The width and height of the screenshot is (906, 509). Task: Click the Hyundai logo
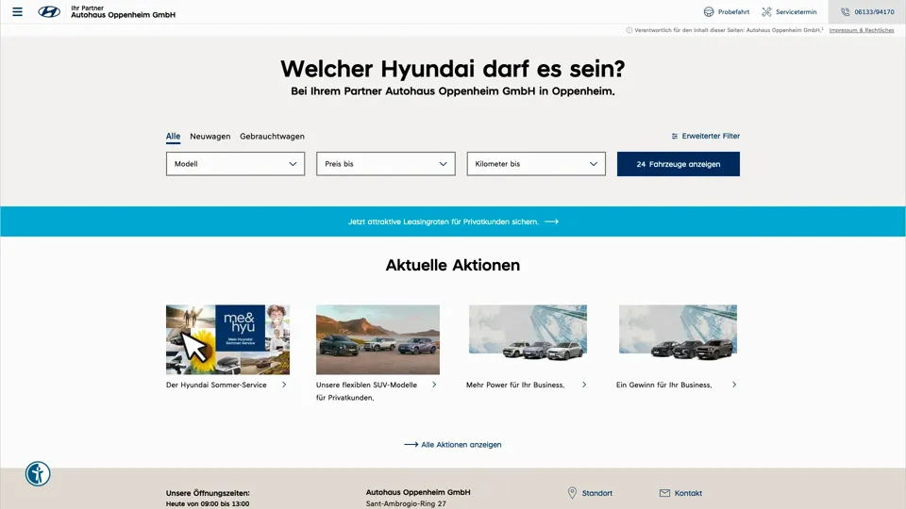point(49,11)
